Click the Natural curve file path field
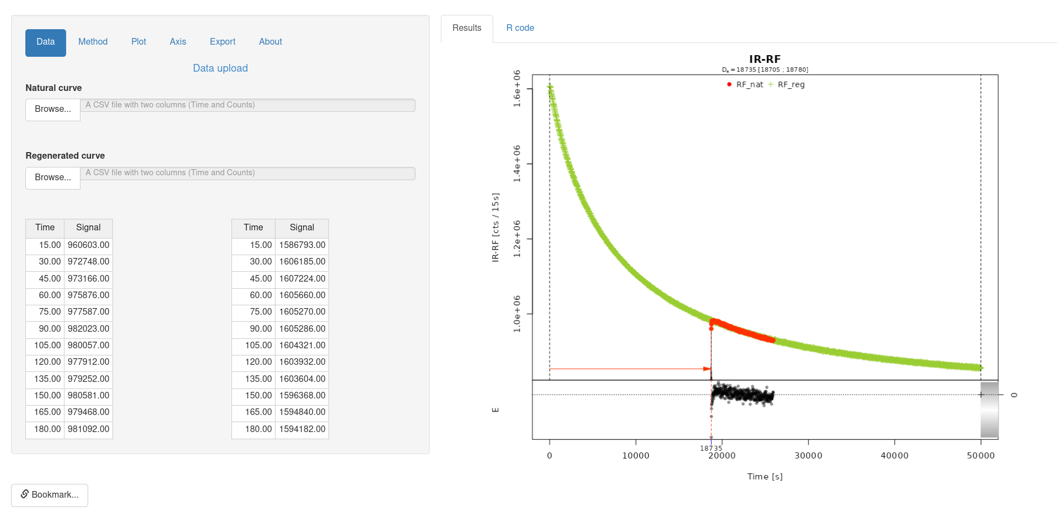Image resolution: width=1058 pixels, height=523 pixels. [247, 105]
